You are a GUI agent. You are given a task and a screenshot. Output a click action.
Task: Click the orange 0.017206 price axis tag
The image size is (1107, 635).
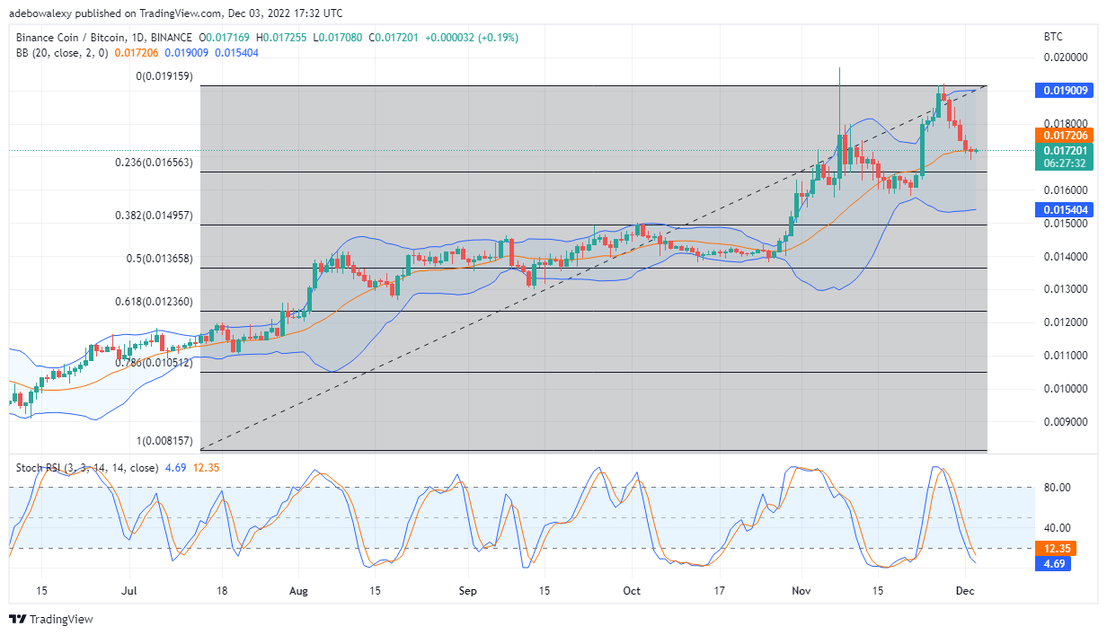pos(1066,135)
